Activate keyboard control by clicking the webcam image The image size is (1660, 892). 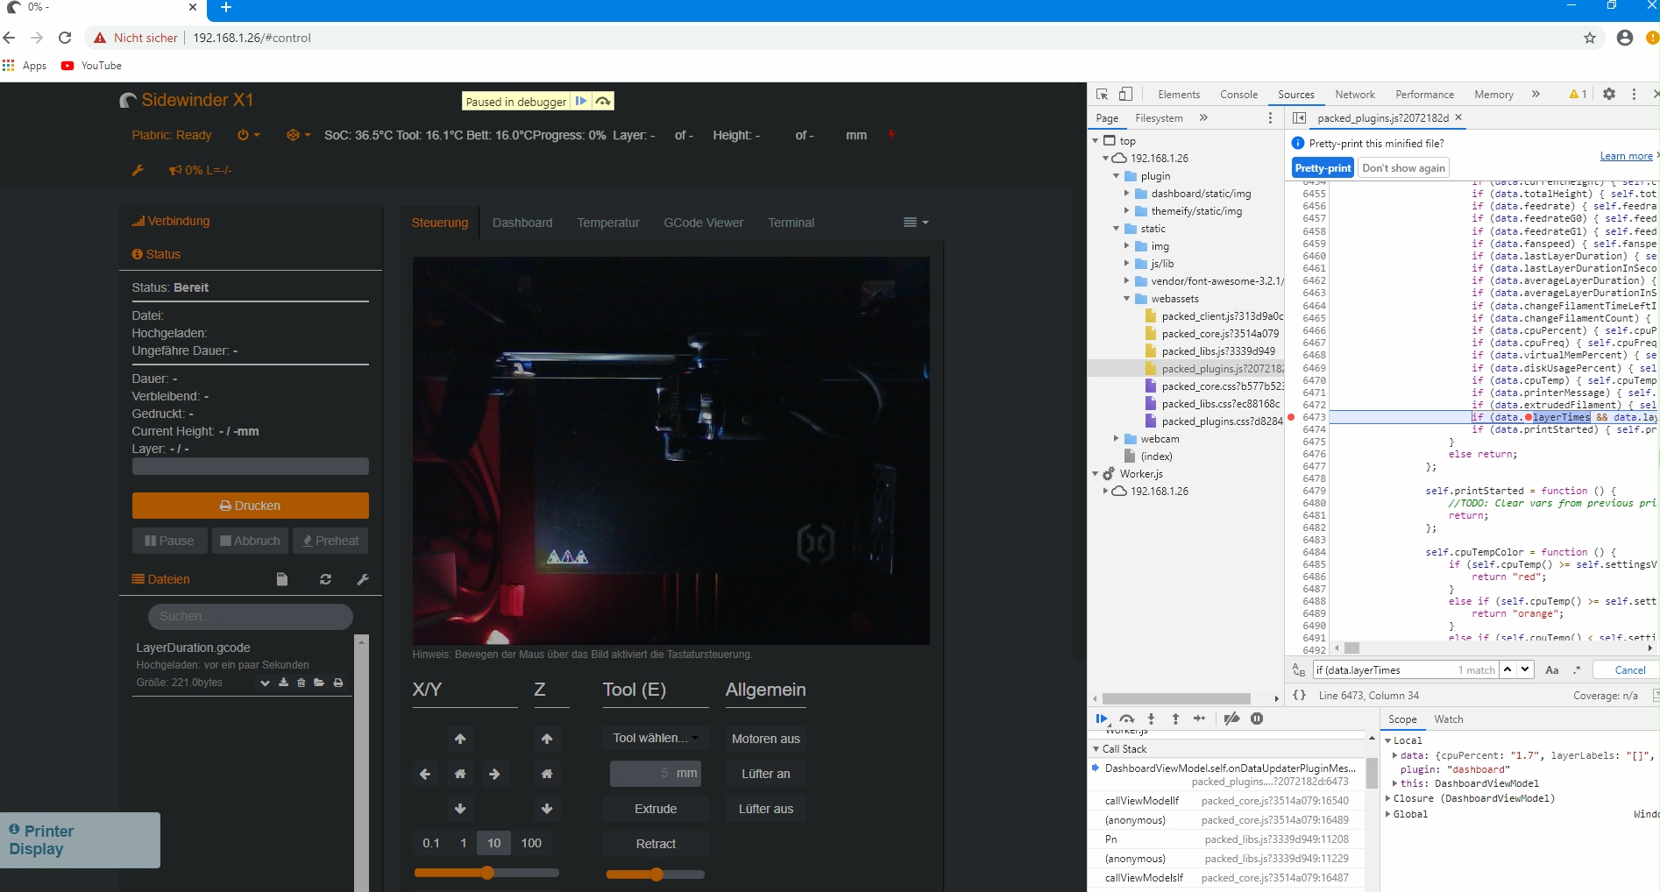671,450
